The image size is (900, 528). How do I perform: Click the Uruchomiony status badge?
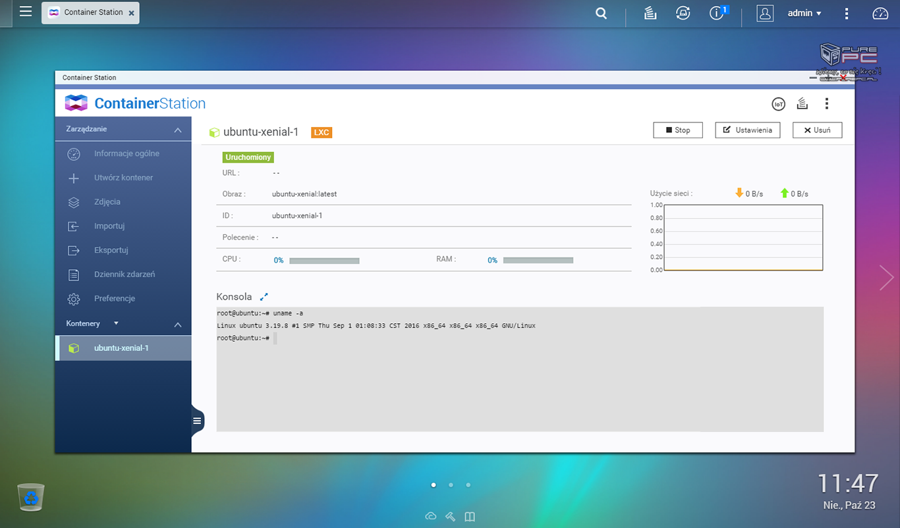click(x=248, y=157)
